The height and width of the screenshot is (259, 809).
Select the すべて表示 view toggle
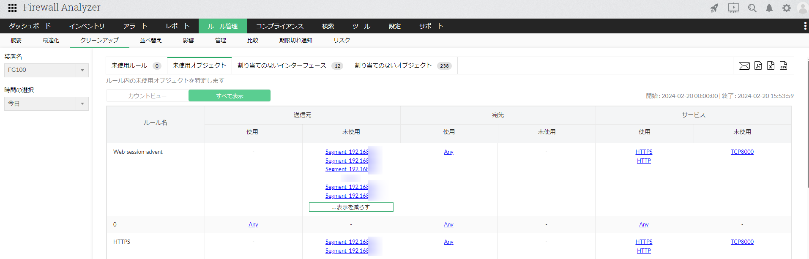[230, 96]
